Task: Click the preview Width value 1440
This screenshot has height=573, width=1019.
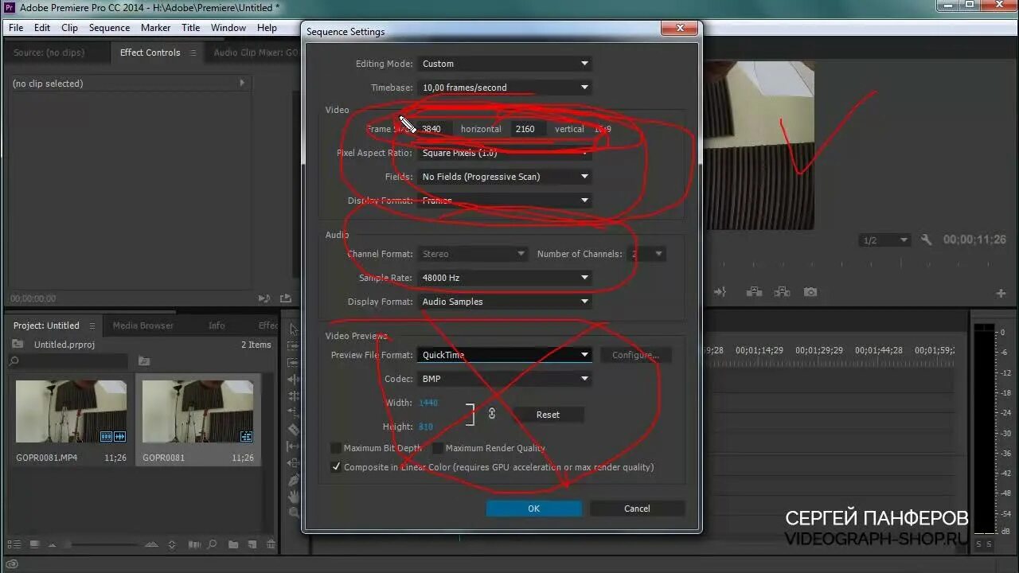Action: tap(428, 403)
